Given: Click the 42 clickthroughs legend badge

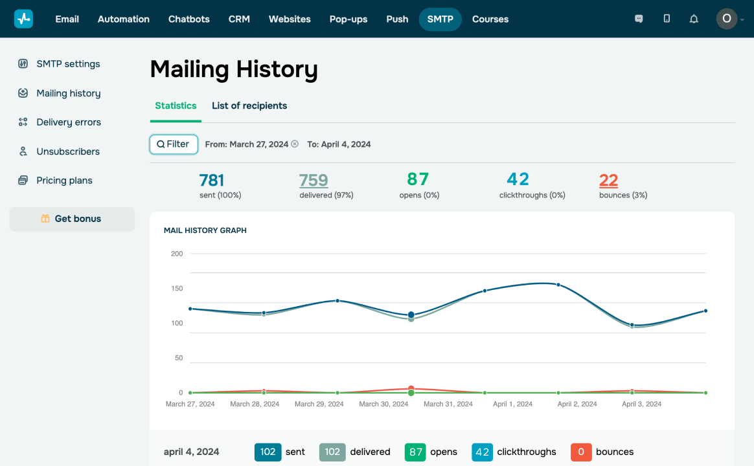Looking at the screenshot, I should click(x=483, y=452).
